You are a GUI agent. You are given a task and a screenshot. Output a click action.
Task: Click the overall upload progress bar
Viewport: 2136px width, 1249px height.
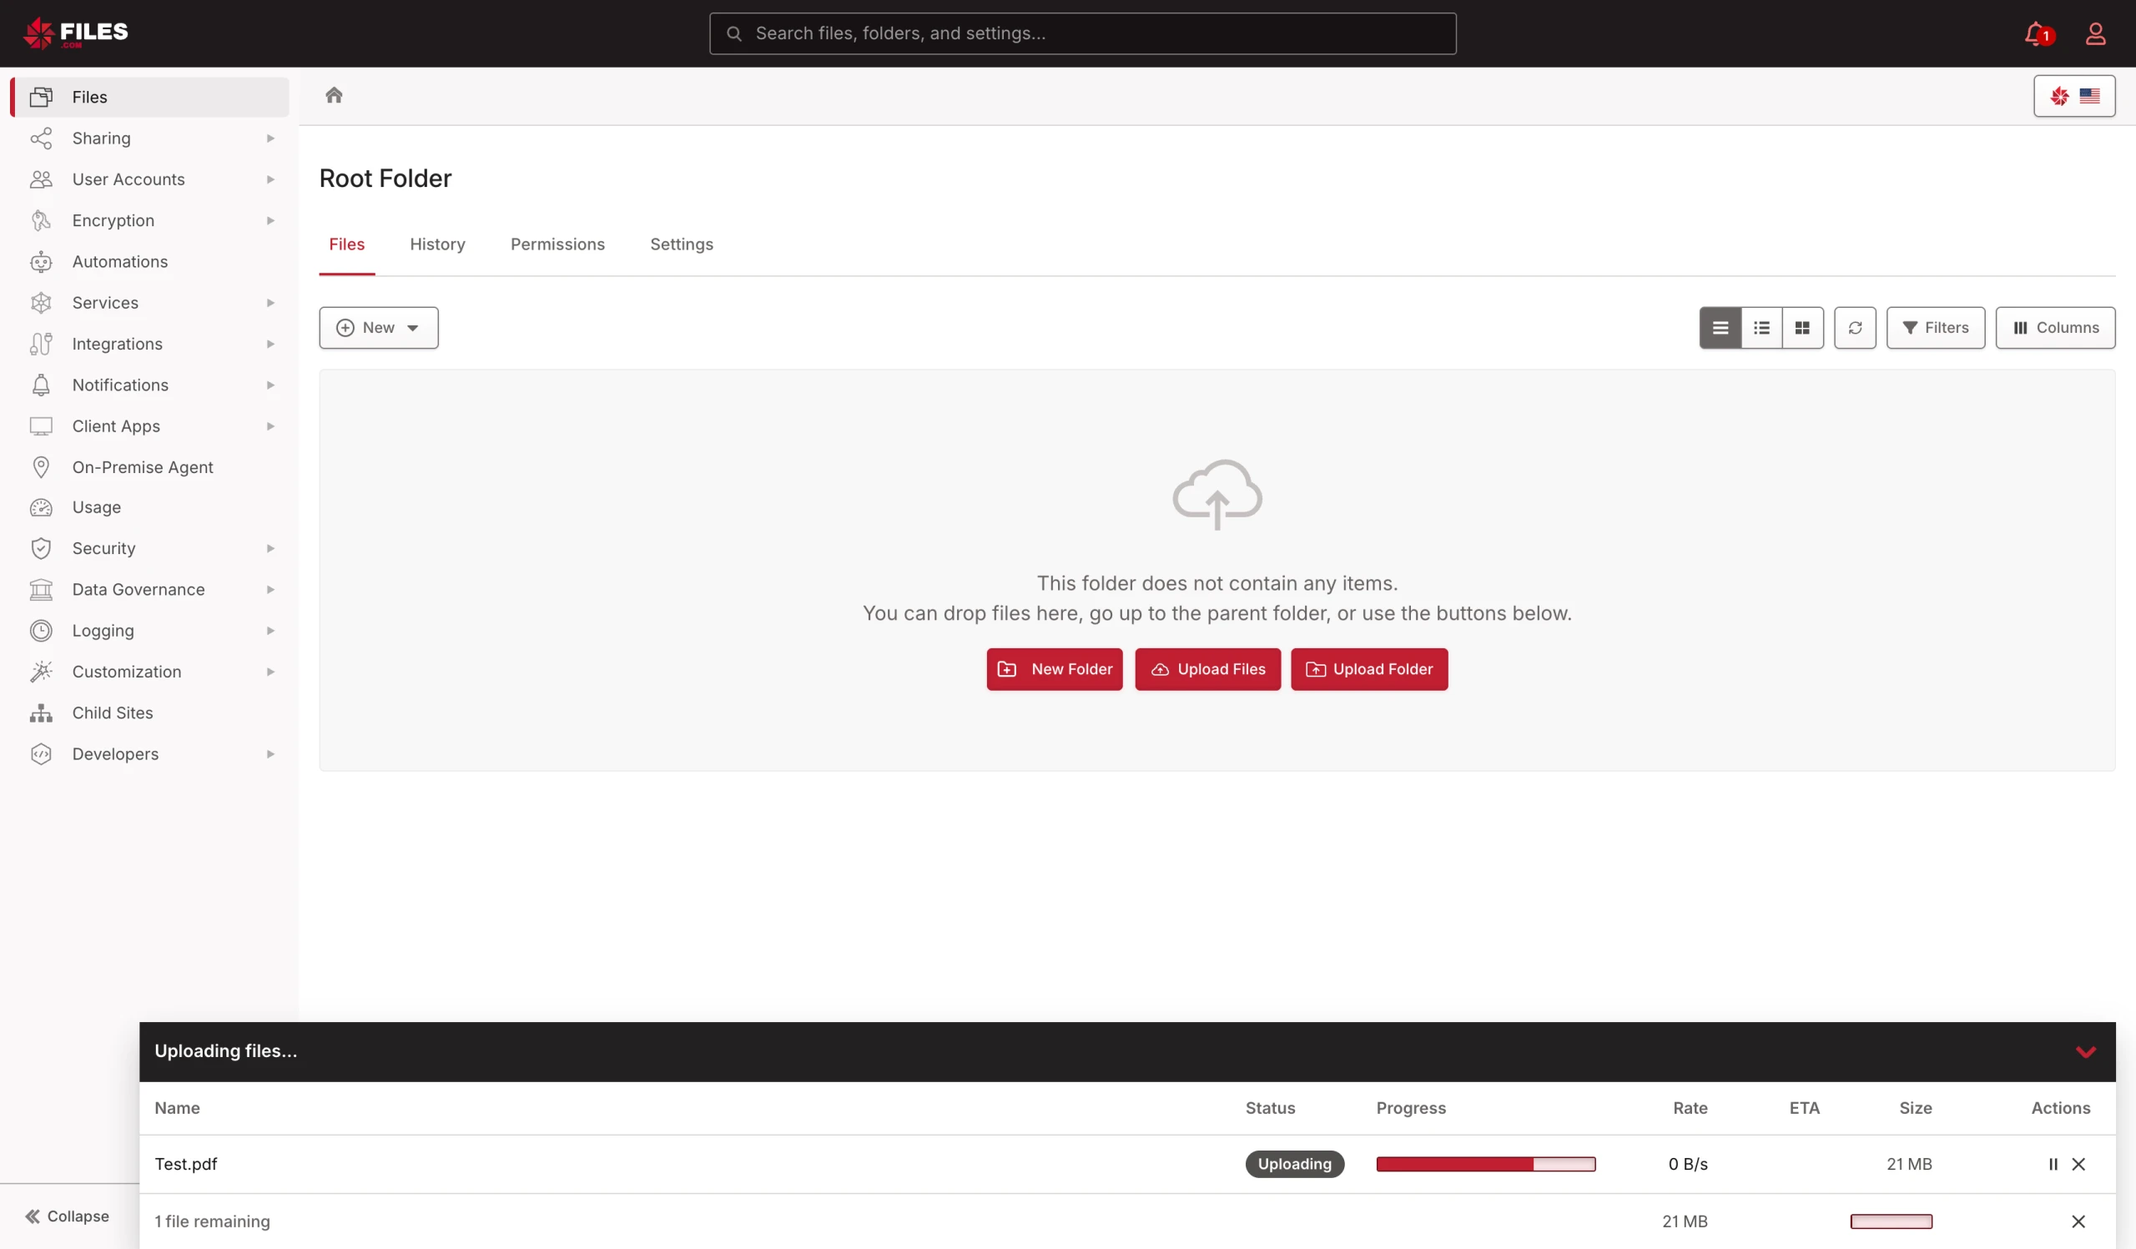click(x=1890, y=1221)
